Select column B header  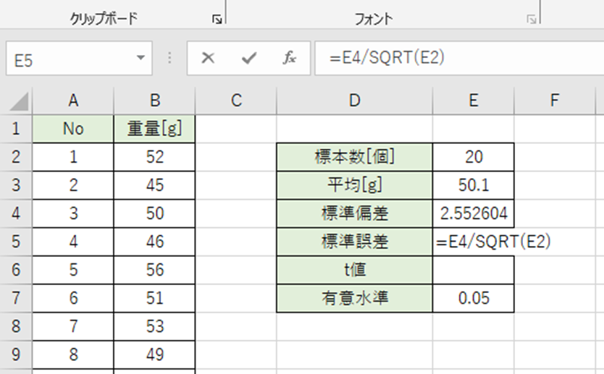click(154, 101)
